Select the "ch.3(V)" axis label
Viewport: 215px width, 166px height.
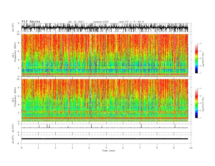pyautogui.click(x=13, y=128)
